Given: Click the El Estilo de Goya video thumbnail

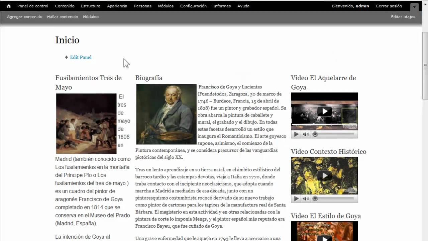Looking at the screenshot, I should pyautogui.click(x=324, y=231).
